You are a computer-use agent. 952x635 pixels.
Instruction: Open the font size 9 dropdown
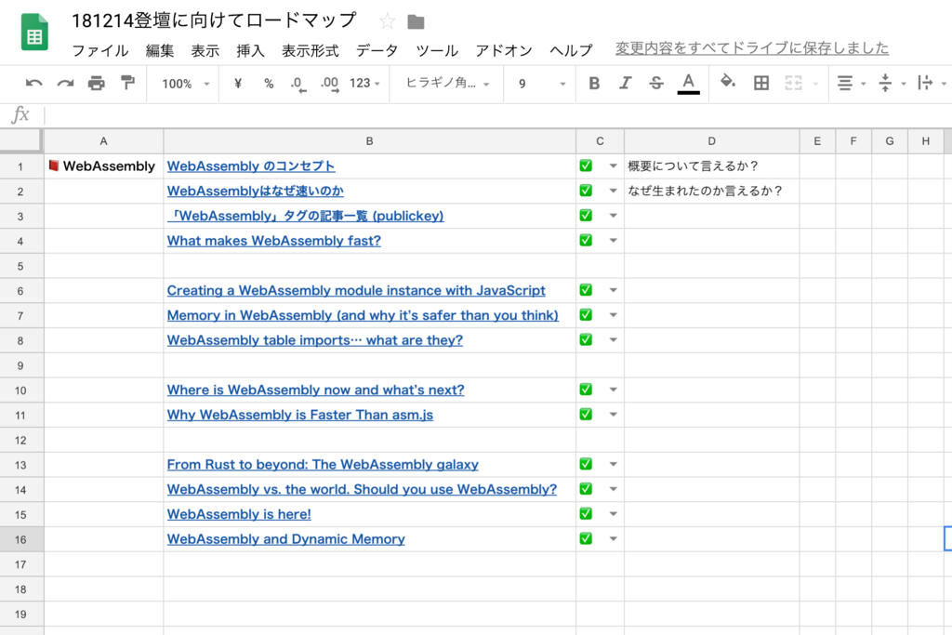point(542,84)
